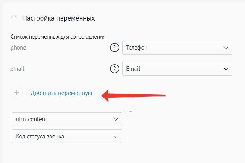Open help icon next to email variable

click(115, 69)
